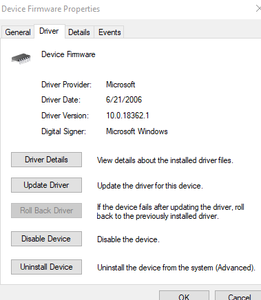Click the Update Driver button
Screen dimensions: 261x300
(46, 185)
